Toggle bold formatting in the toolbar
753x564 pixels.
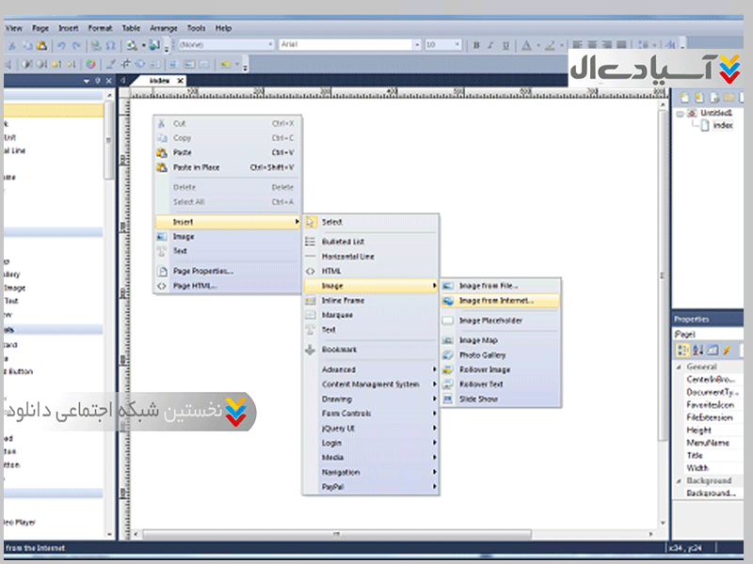click(x=476, y=45)
